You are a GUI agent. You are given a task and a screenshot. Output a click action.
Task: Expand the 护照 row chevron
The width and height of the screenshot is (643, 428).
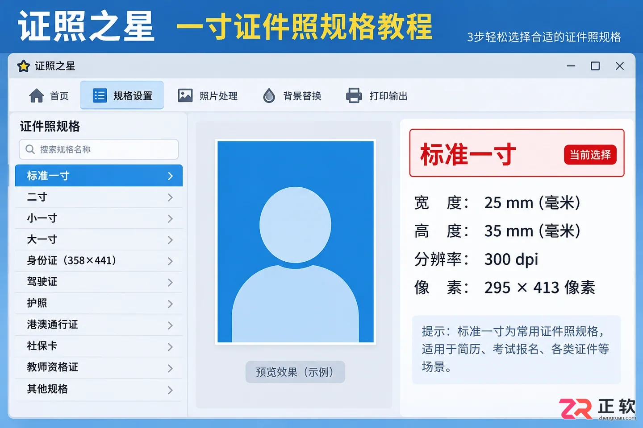[x=170, y=304]
